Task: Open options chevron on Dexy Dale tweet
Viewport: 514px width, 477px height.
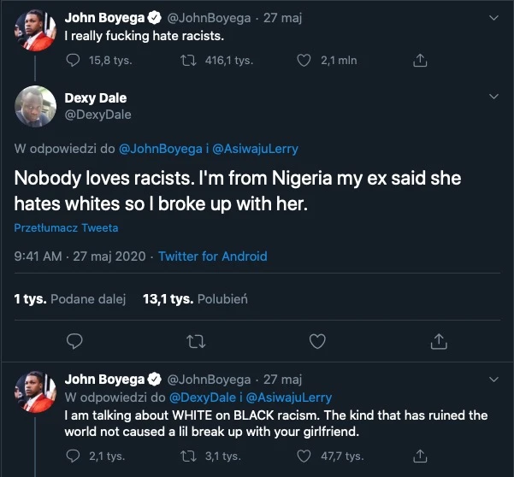Action: 493,97
